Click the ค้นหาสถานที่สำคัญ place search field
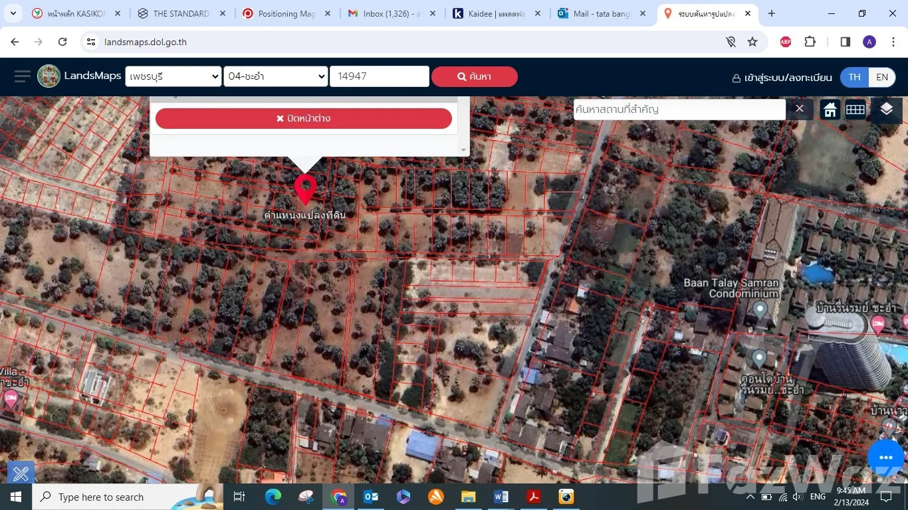 point(679,109)
